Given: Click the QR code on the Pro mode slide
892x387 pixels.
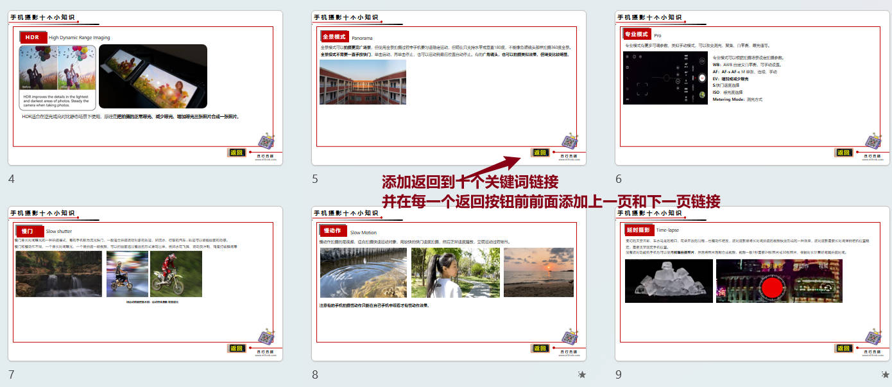Looking at the screenshot, I should [871, 140].
